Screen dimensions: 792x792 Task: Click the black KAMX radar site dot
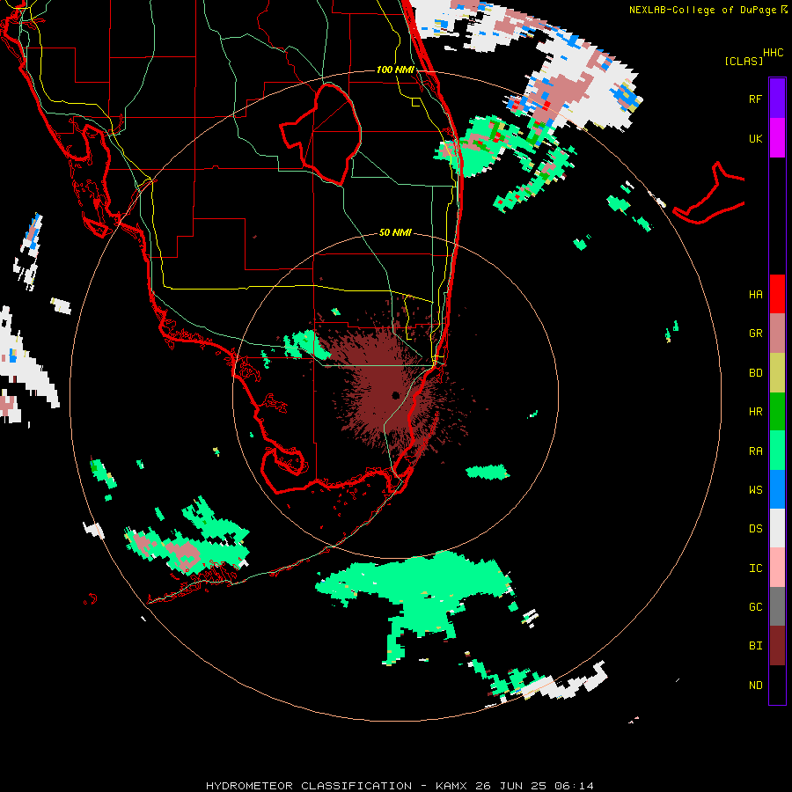[395, 395]
